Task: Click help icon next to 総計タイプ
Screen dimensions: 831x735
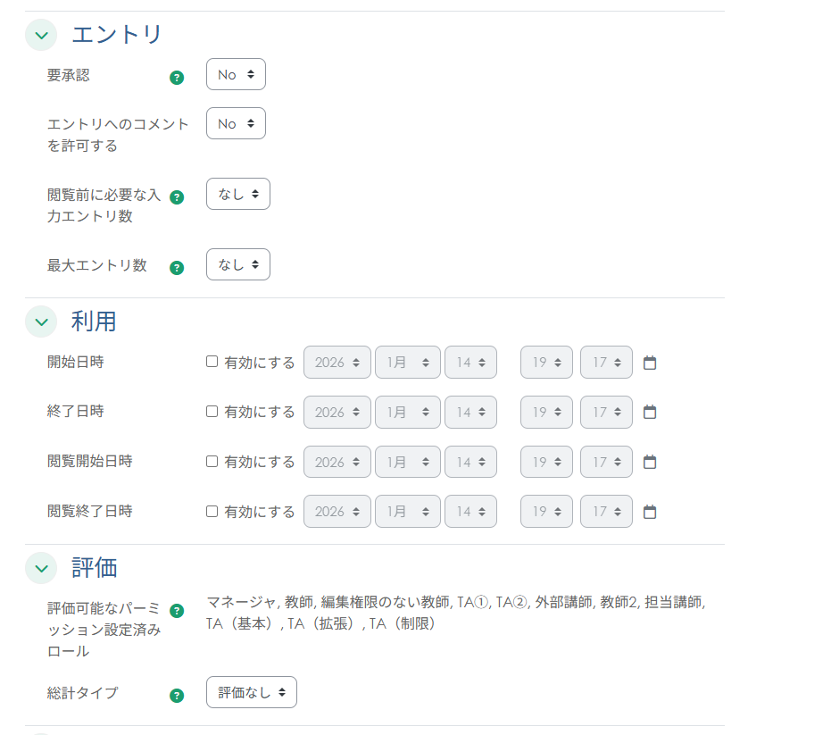Action: (177, 695)
